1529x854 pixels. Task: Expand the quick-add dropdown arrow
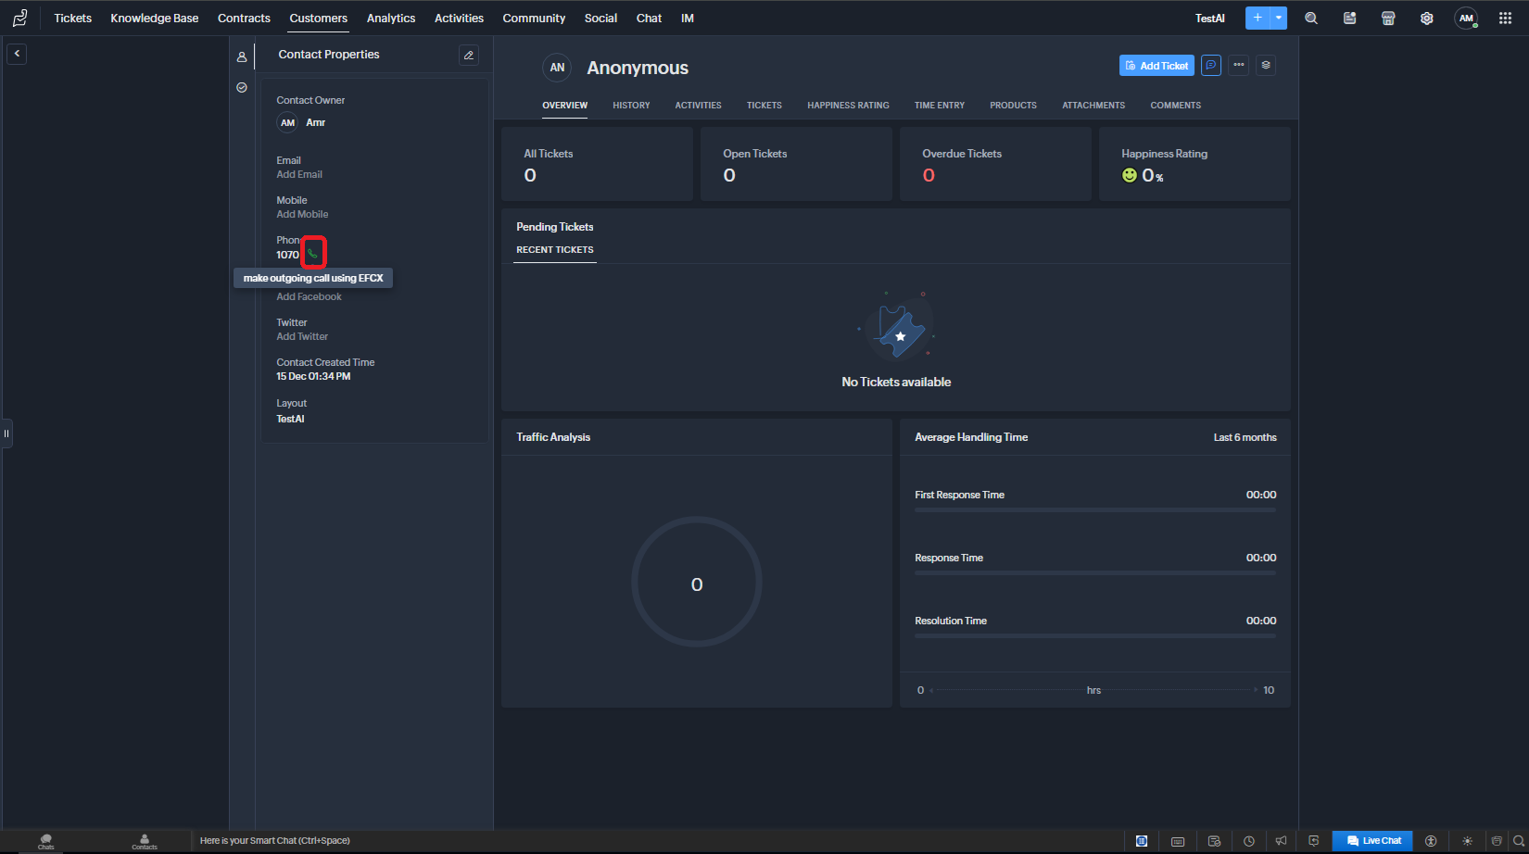1279,19
